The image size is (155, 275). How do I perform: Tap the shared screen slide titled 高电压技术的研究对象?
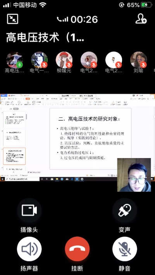tap(90, 139)
